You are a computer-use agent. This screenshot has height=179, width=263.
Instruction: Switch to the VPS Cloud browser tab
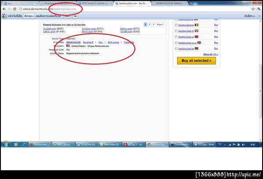coord(95,4)
